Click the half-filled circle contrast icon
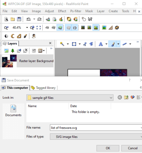 coord(6,36)
